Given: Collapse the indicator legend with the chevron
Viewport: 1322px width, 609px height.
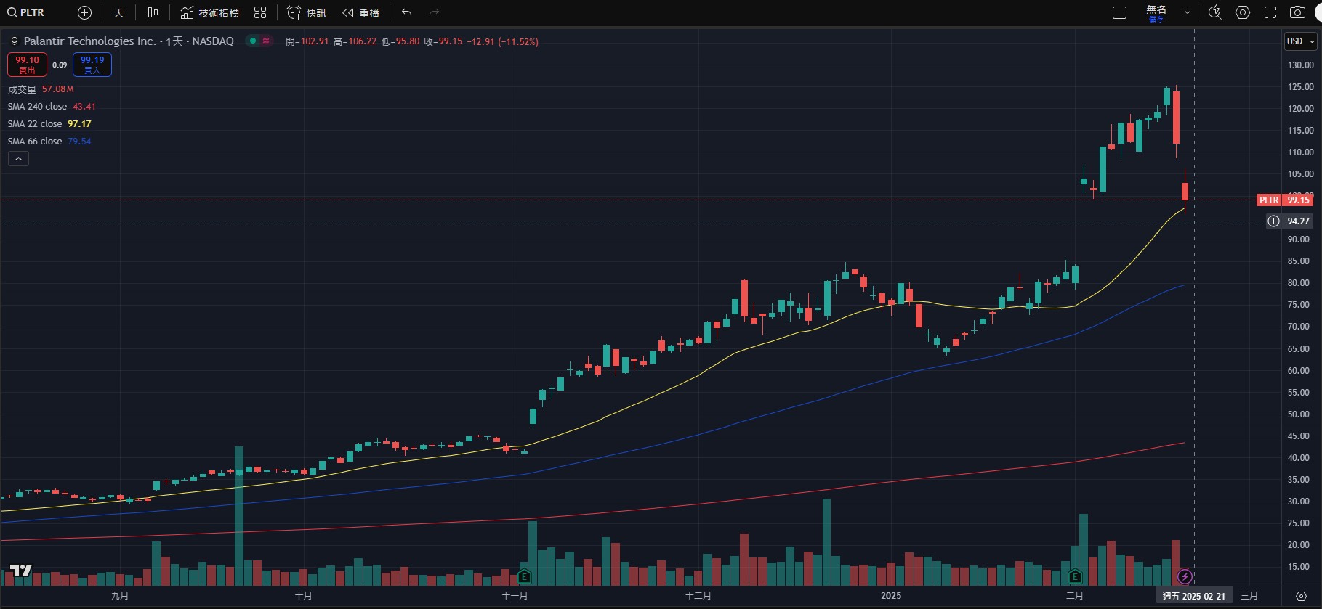Looking at the screenshot, I should tap(18, 159).
